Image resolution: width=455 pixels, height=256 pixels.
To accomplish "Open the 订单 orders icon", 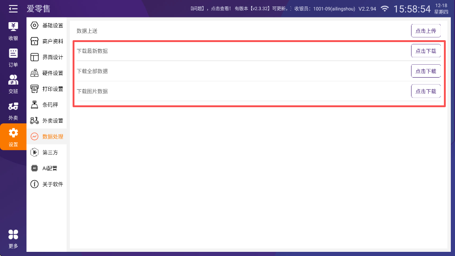I will pos(13,53).
